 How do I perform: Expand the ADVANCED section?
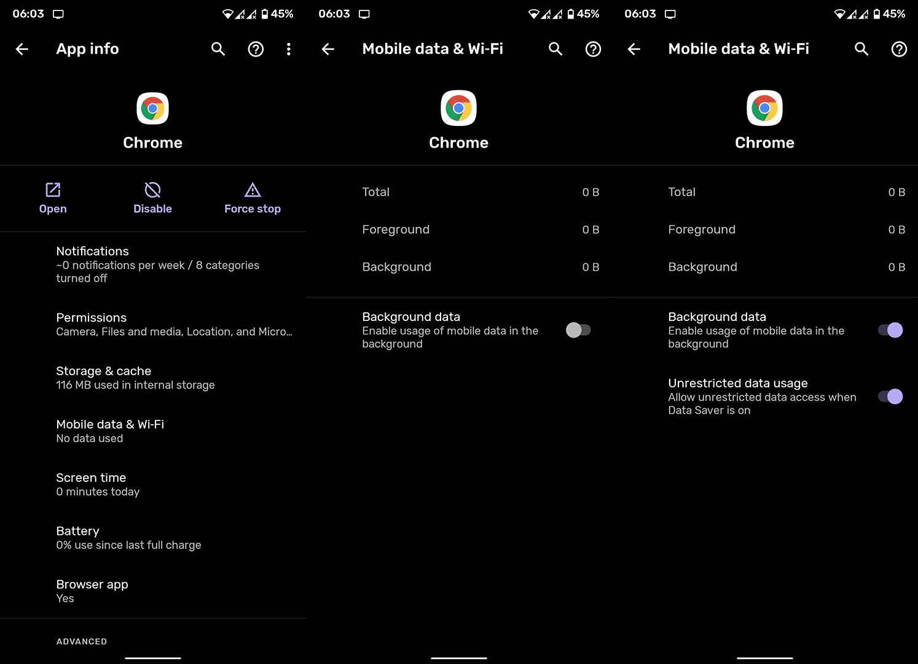[82, 641]
